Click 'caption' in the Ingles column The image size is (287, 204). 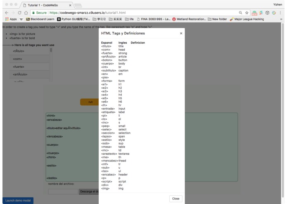coord(123,71)
